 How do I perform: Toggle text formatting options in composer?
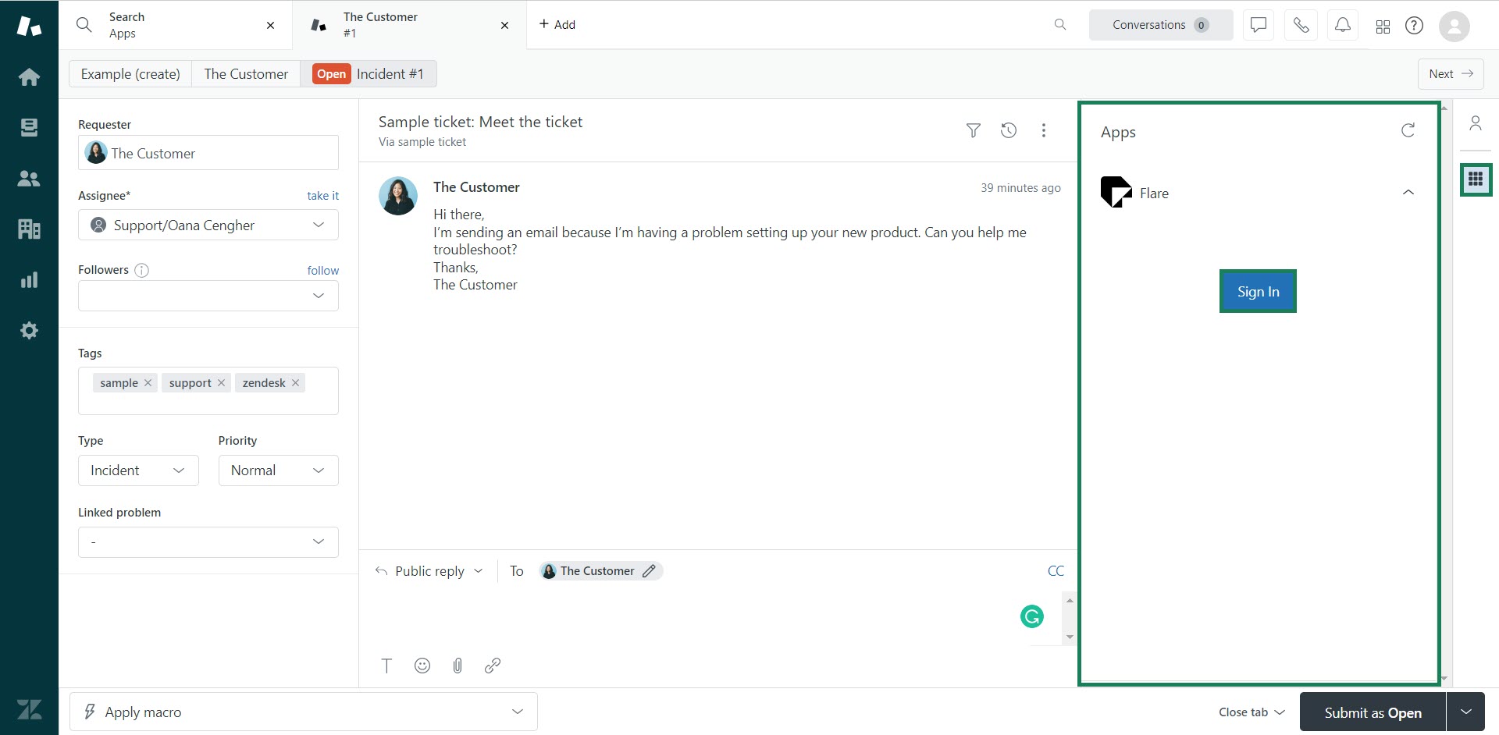point(386,666)
